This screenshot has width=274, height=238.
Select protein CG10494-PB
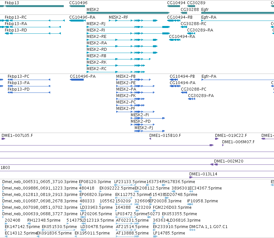[x=182, y=76]
